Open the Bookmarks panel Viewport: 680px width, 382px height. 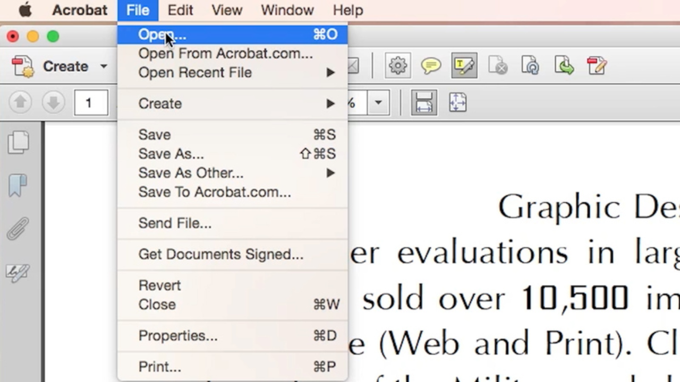(x=18, y=186)
